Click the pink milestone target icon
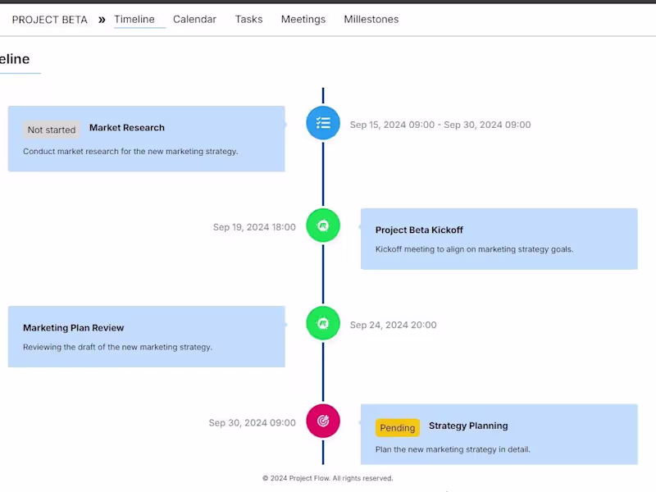Viewport: 656px width, 492px height. 323,421
